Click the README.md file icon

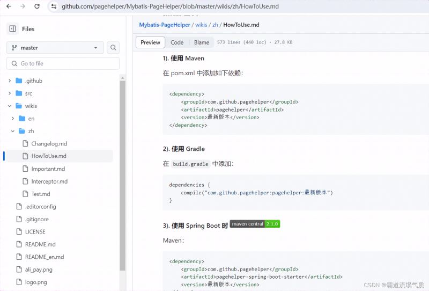point(19,244)
